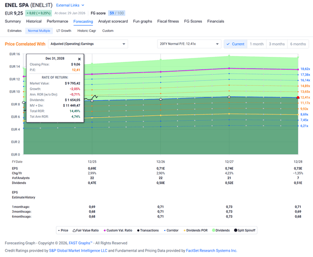Image resolution: width=313 pixels, height=257 pixels.
Task: Switch to the 3 months view
Action: [x=277, y=44]
